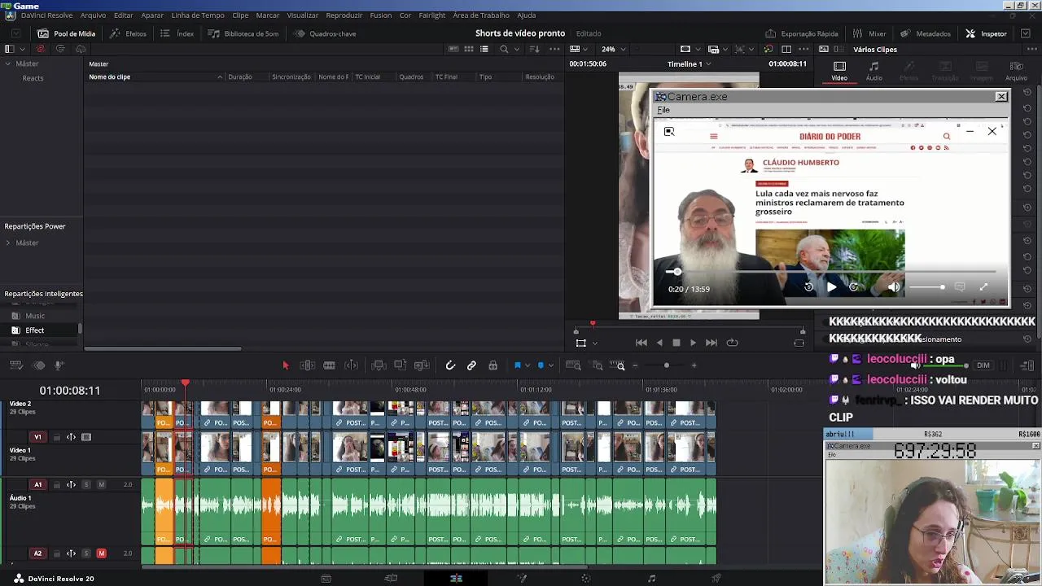Solo audio track A1
Screen dimensions: 1042x586
pyautogui.click(x=86, y=484)
